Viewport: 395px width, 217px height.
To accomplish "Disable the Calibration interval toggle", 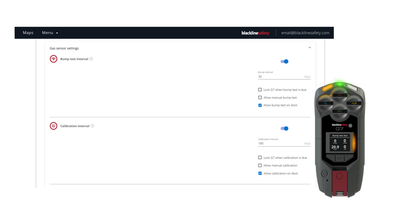I will click(284, 128).
